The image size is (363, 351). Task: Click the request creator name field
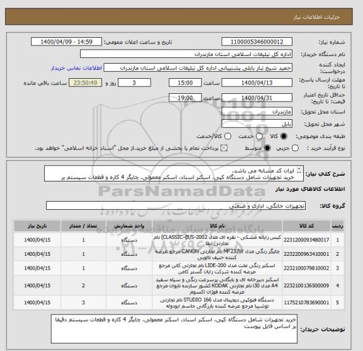click(198, 68)
